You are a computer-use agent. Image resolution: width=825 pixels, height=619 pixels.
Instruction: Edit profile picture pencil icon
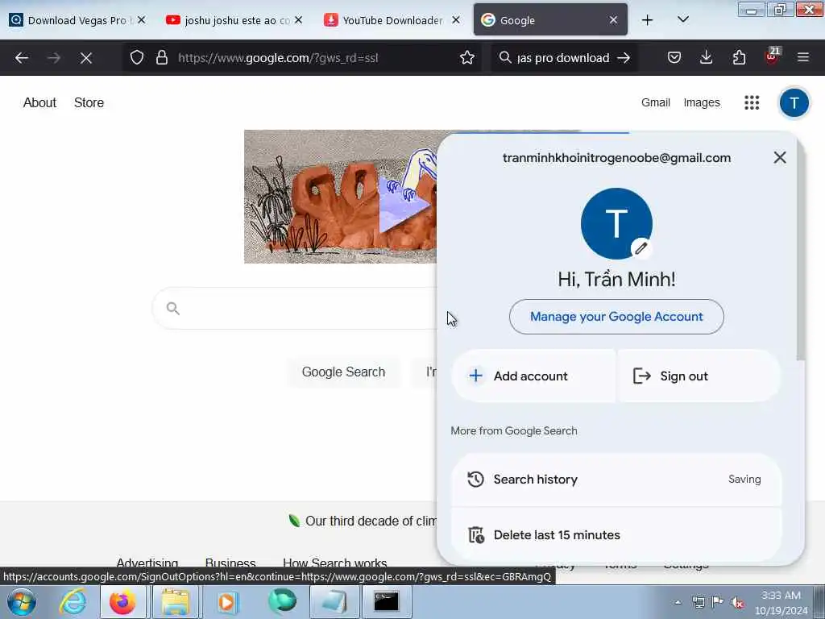click(x=641, y=248)
